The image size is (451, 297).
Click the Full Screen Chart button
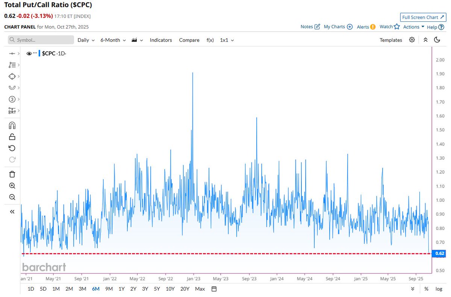point(422,17)
